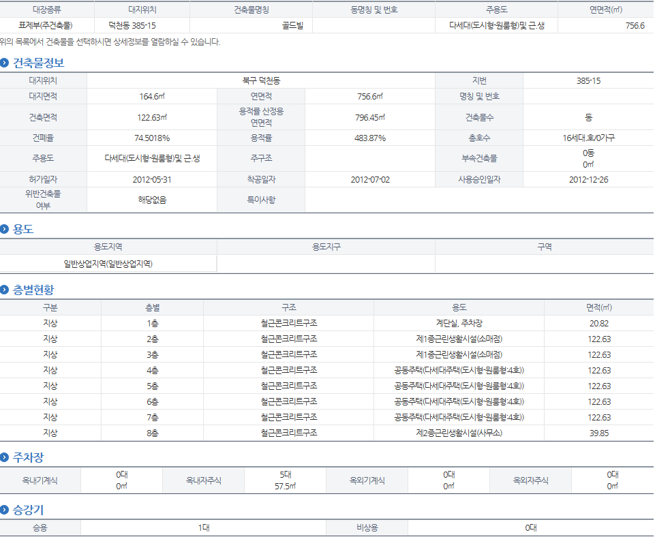Image resolution: width=655 pixels, height=537 pixels.
Task: Click the arrow icon beside 층별현황 heading
Action: 4,290
